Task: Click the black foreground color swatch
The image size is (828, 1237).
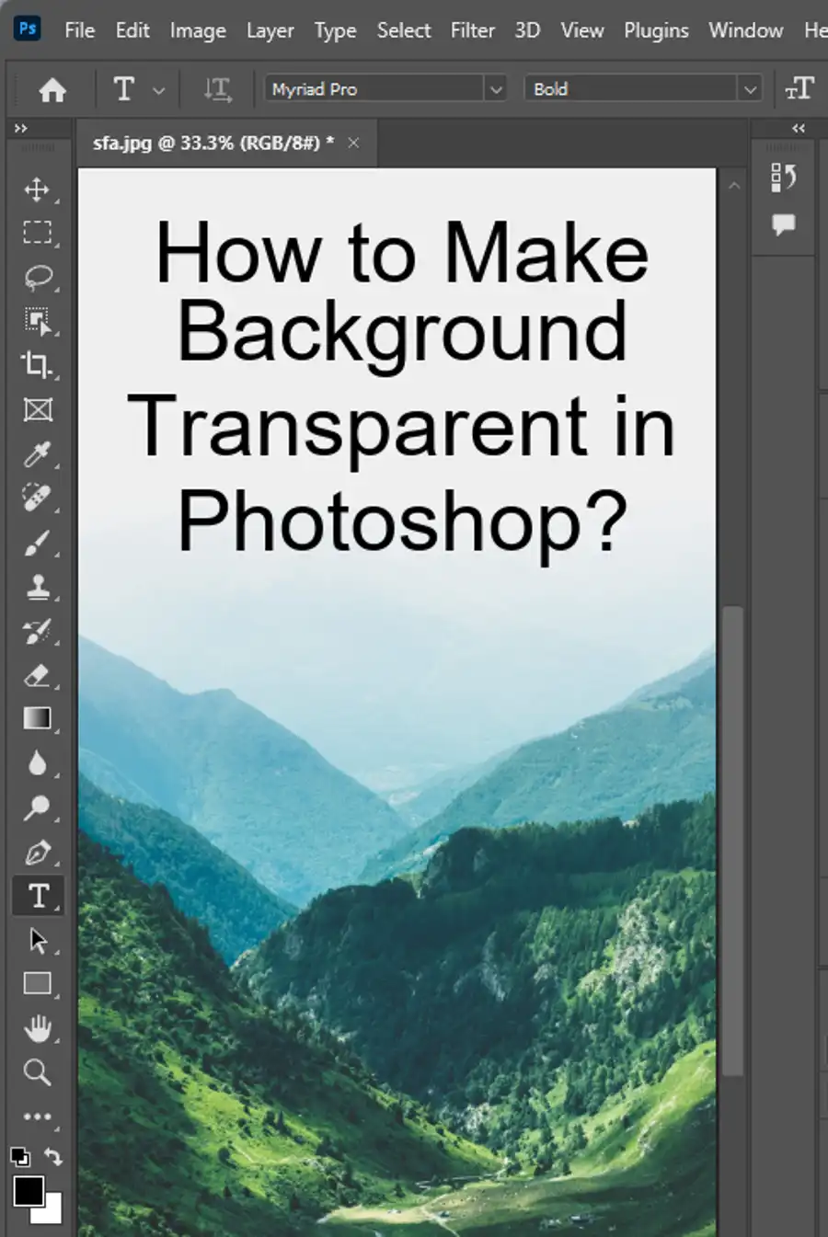Action: click(x=28, y=1190)
